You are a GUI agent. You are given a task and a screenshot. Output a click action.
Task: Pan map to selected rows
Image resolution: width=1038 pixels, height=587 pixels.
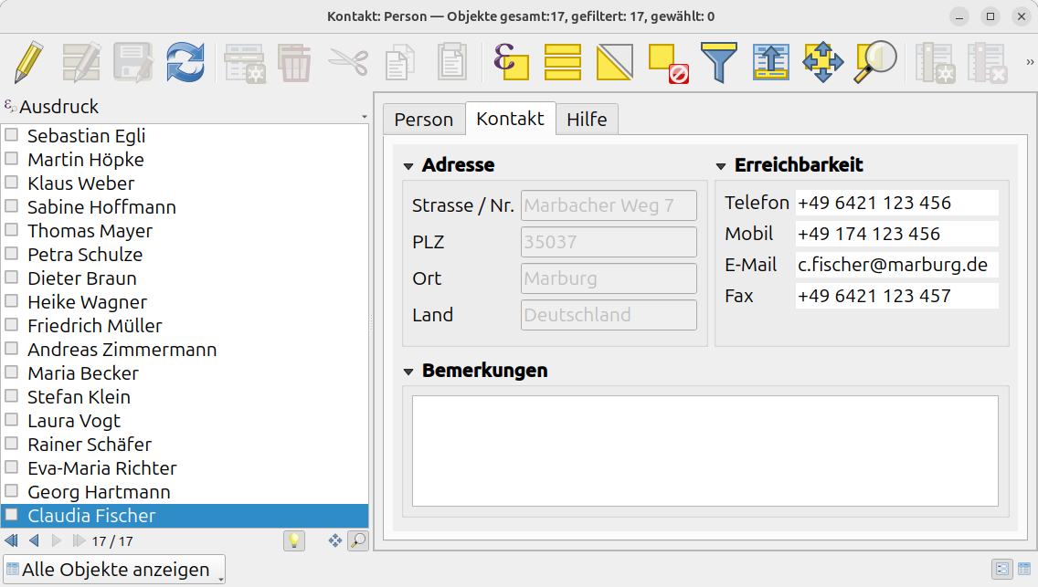(x=823, y=63)
